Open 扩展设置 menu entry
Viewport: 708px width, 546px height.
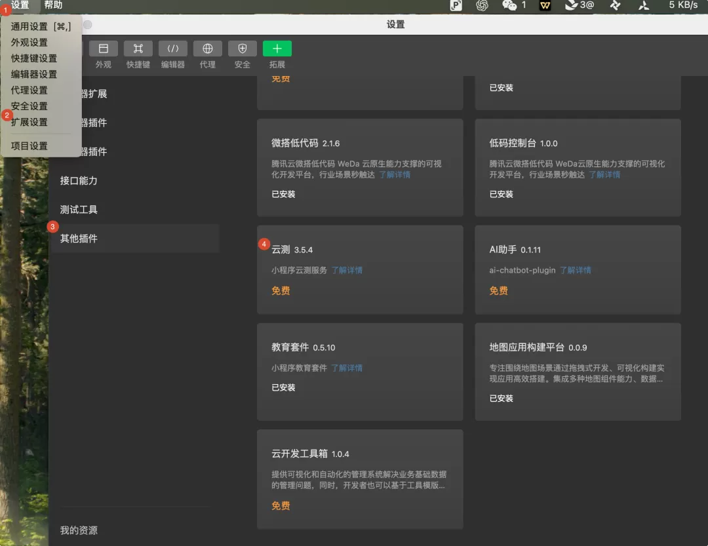click(x=41, y=122)
